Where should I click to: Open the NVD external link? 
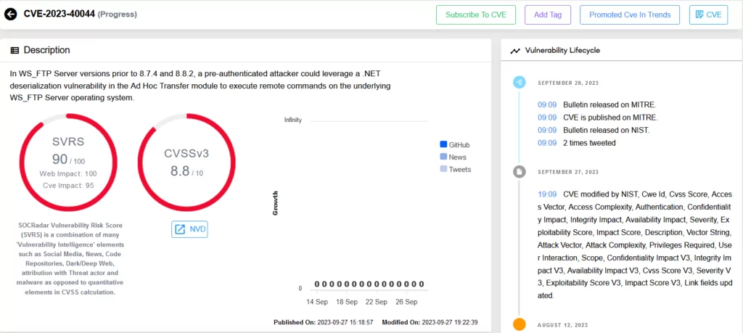(189, 229)
